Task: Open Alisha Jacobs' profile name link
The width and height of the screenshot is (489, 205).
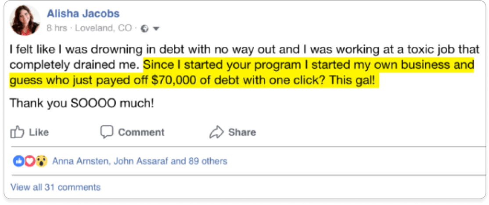Action: coord(83,14)
